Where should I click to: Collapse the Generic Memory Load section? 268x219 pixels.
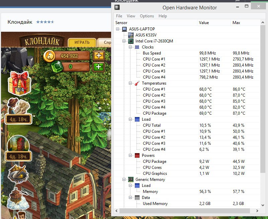pos(130,186)
